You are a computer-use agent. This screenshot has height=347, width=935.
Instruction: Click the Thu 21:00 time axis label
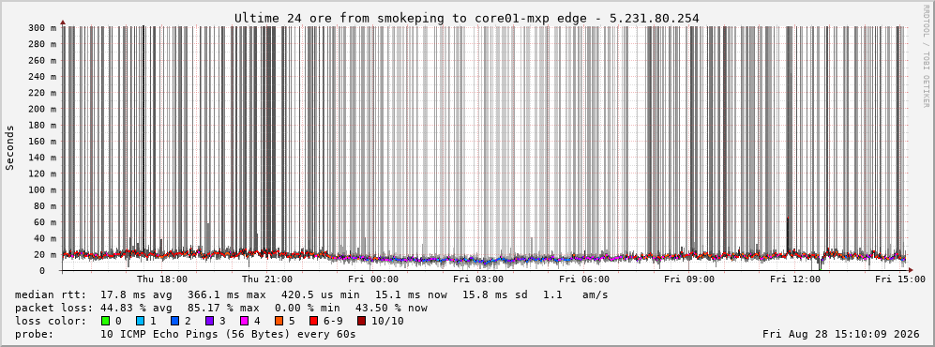coord(267,279)
